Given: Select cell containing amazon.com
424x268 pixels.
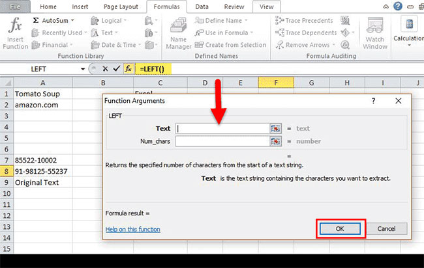Looking at the screenshot, I should click(x=43, y=105).
